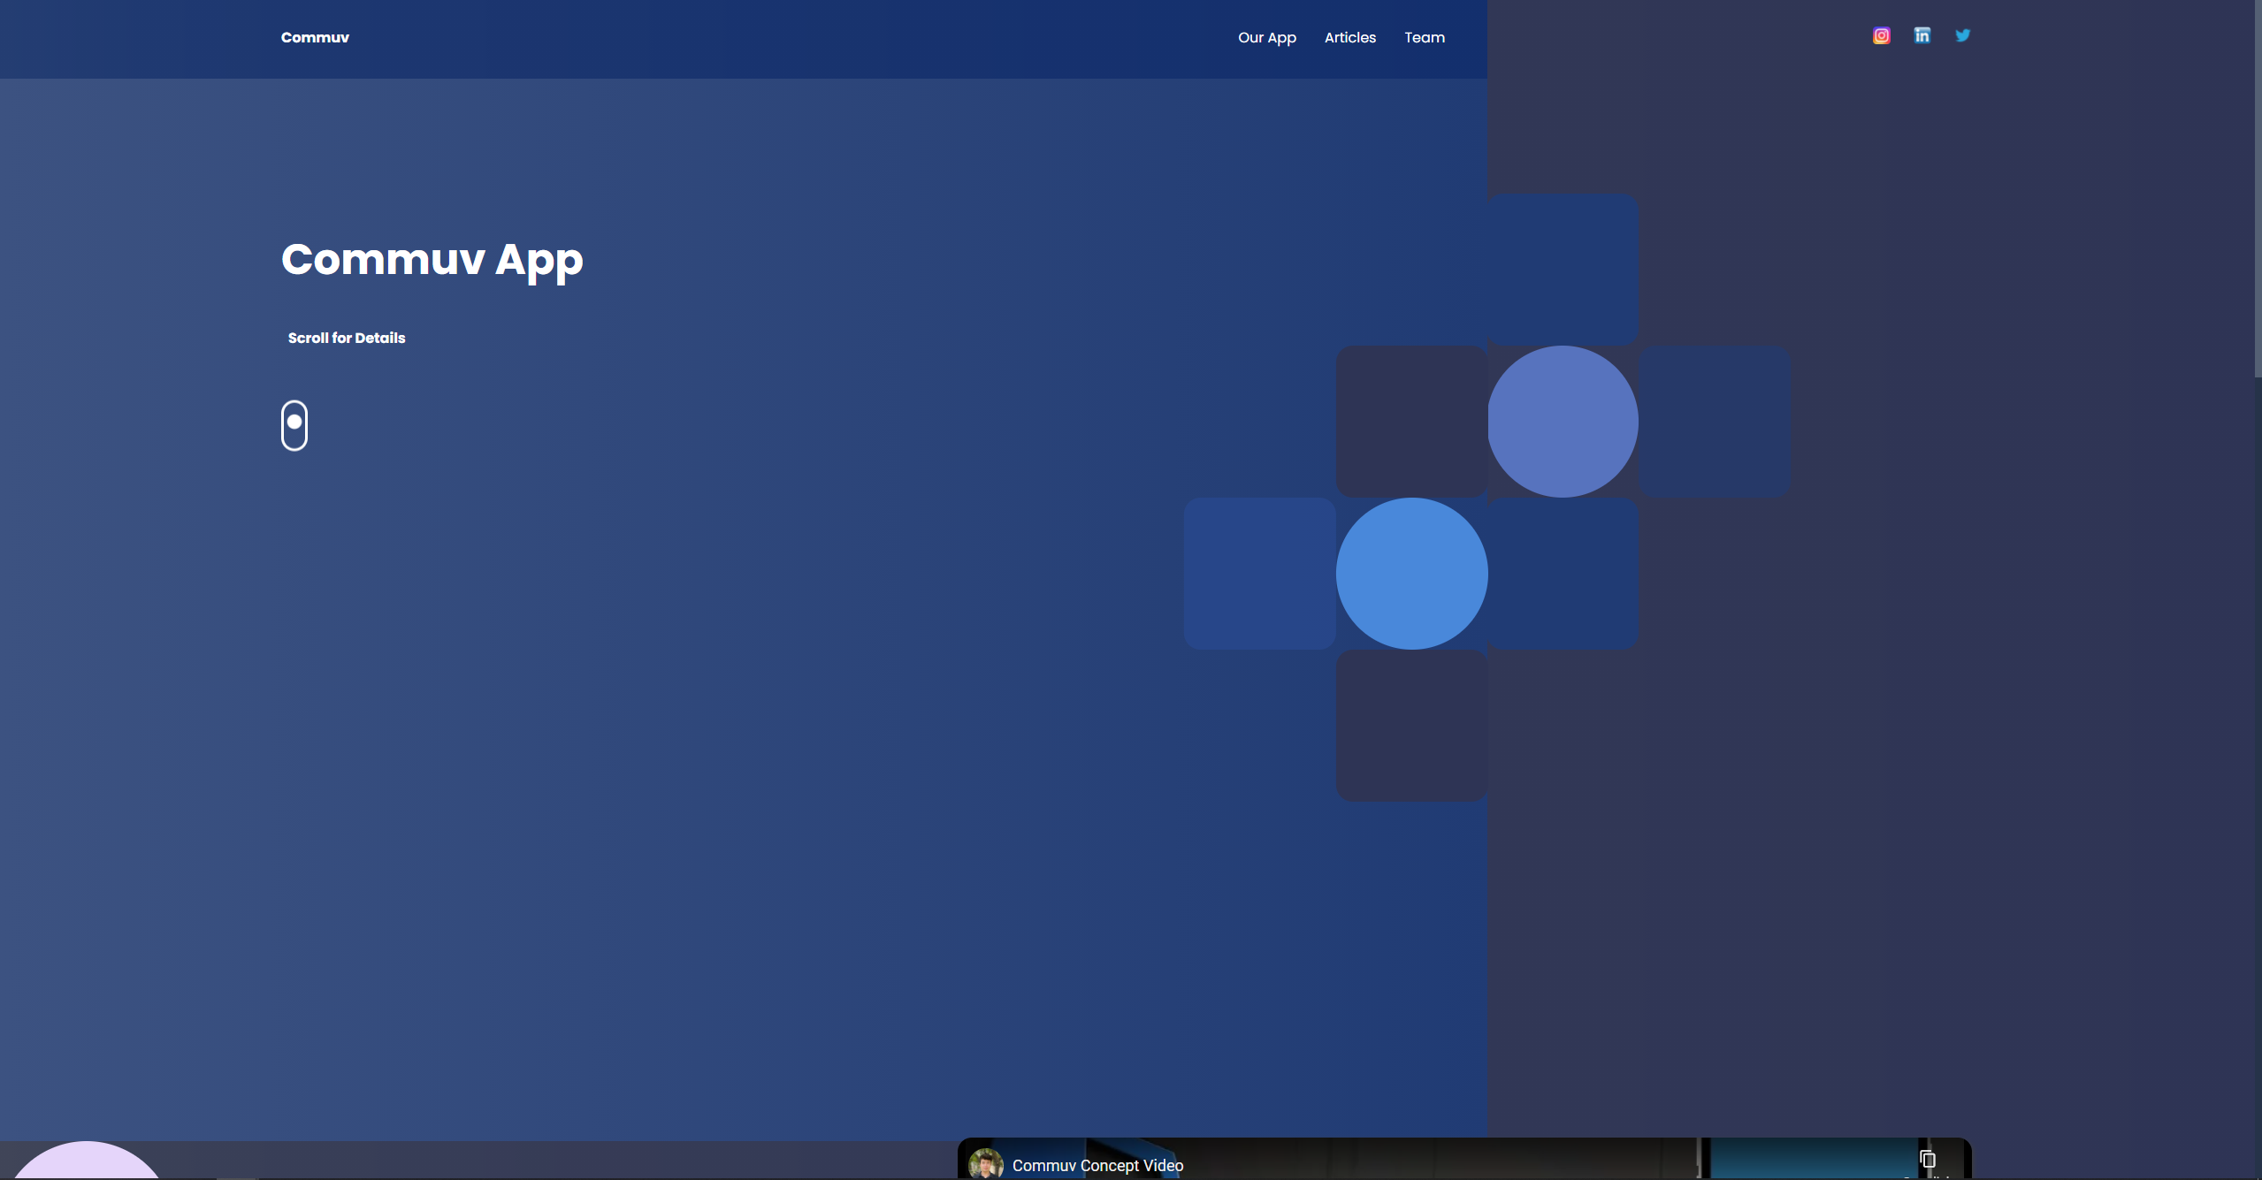Click the scroll indicator mouse icon
This screenshot has width=2262, height=1180.
tap(294, 425)
